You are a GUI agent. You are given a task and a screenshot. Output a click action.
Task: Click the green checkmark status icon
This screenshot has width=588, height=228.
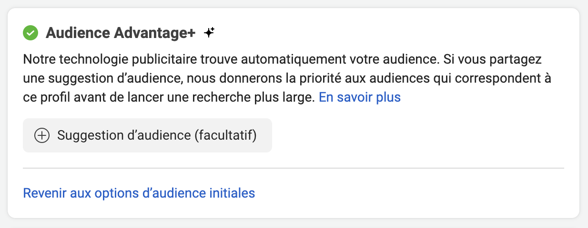click(x=31, y=33)
